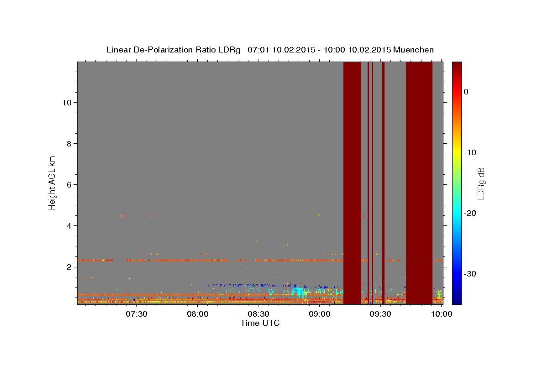
Task: Click the 'Height AGL km' axis label
Action: (x=53, y=182)
